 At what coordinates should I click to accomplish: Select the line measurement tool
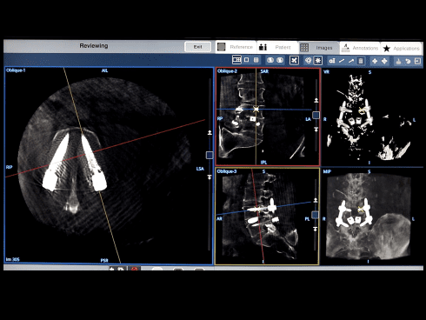[342, 61]
